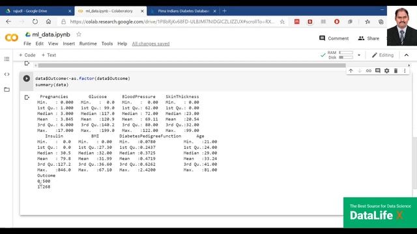Viewport: 417px width, 234px height.
Task: Open cell editor settings gear
Action: 386,71
